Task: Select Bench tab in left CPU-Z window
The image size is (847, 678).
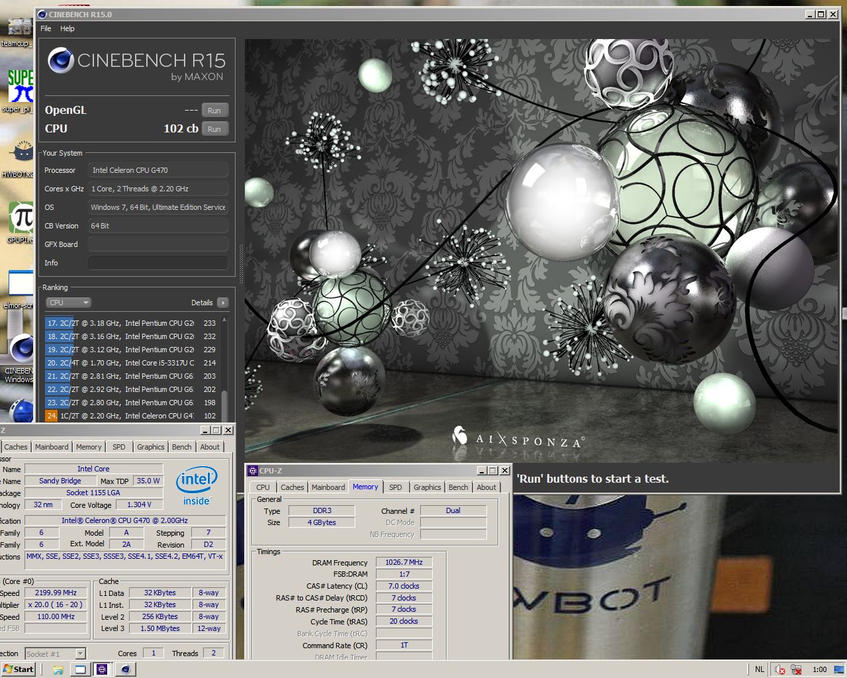Action: click(182, 447)
